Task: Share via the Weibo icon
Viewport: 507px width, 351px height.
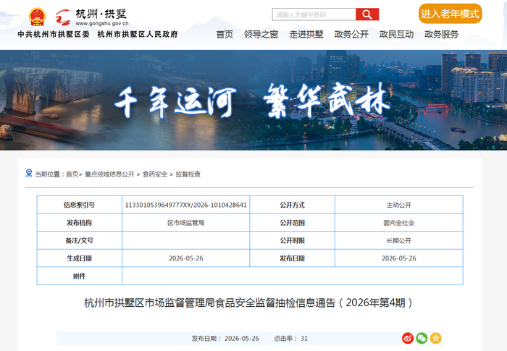Action: pos(408,338)
